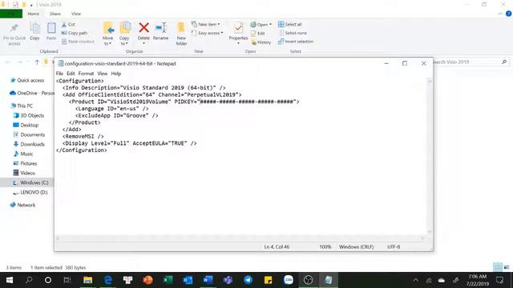The width and height of the screenshot is (513, 288).
Task: Click History in Open group
Action: coord(261,42)
